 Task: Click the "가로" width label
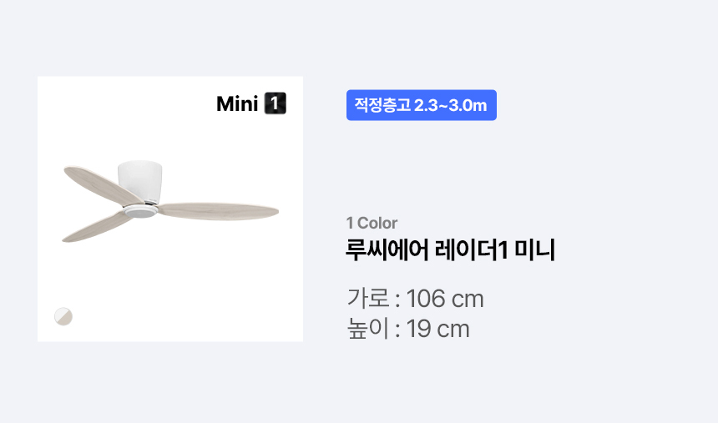tap(368, 299)
